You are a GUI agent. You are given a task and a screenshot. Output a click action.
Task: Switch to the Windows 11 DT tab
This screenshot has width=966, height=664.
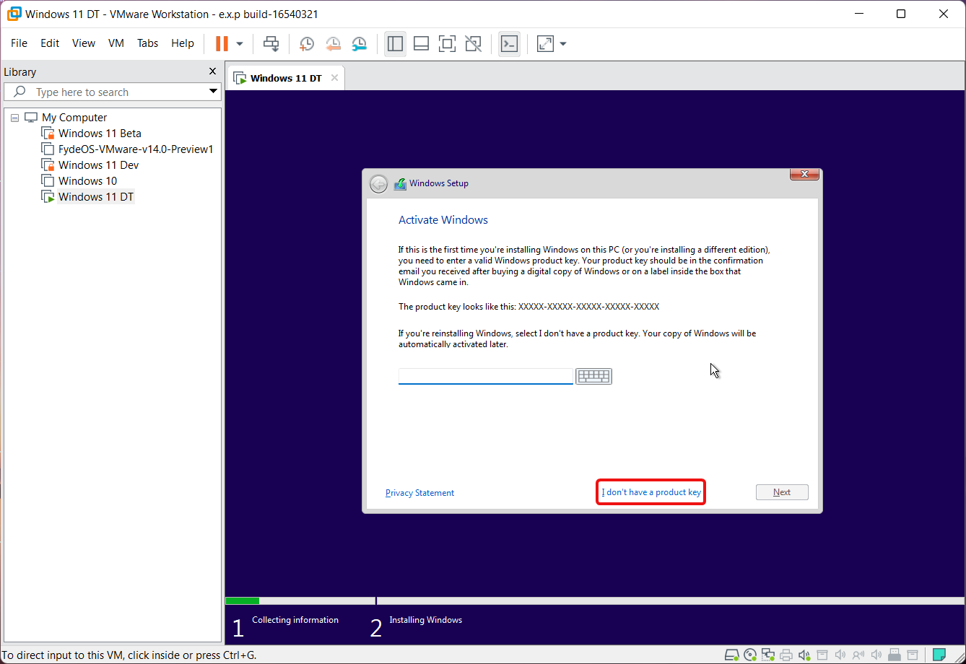click(286, 78)
